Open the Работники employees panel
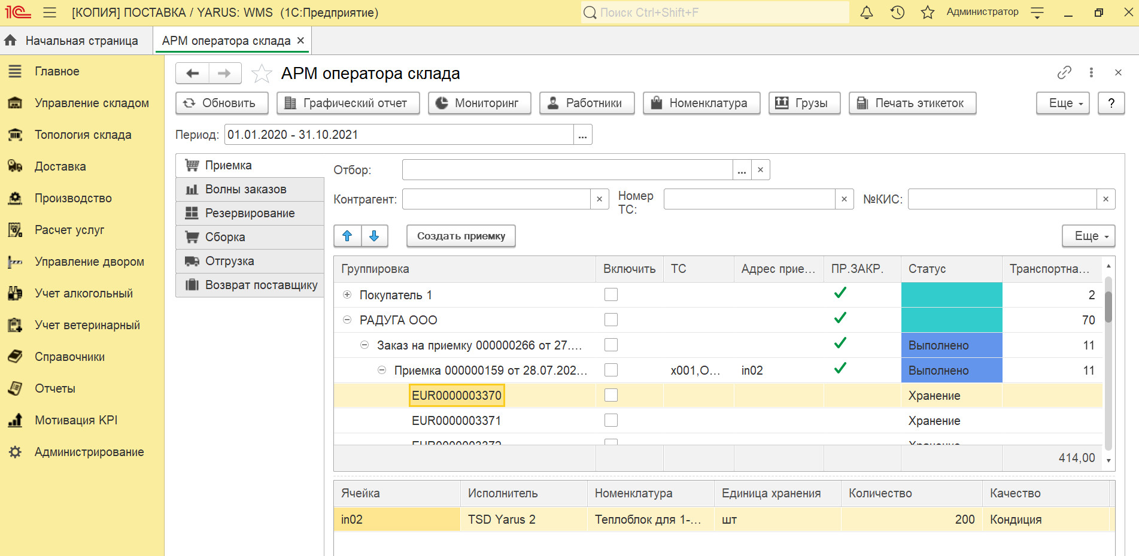 [x=553, y=103]
